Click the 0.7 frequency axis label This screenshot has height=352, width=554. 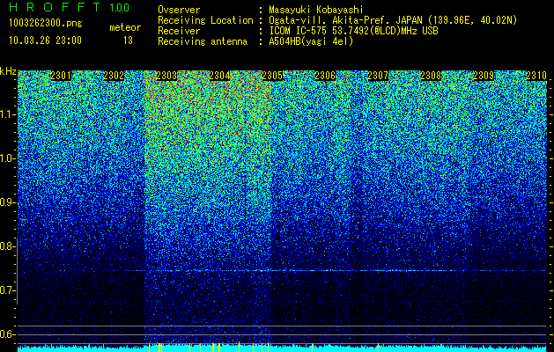point(7,290)
